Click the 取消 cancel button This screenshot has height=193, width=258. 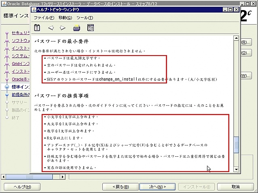pyautogui.click(x=235, y=187)
